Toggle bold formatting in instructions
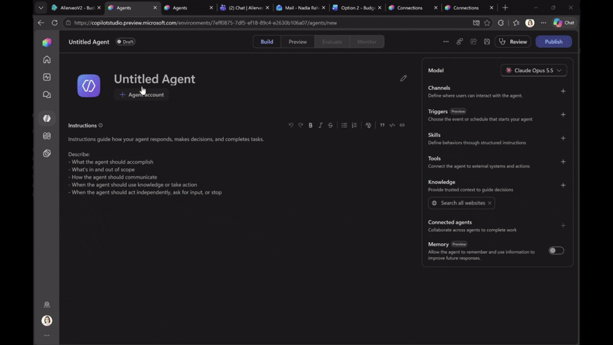This screenshot has height=345, width=613. pos(311,125)
